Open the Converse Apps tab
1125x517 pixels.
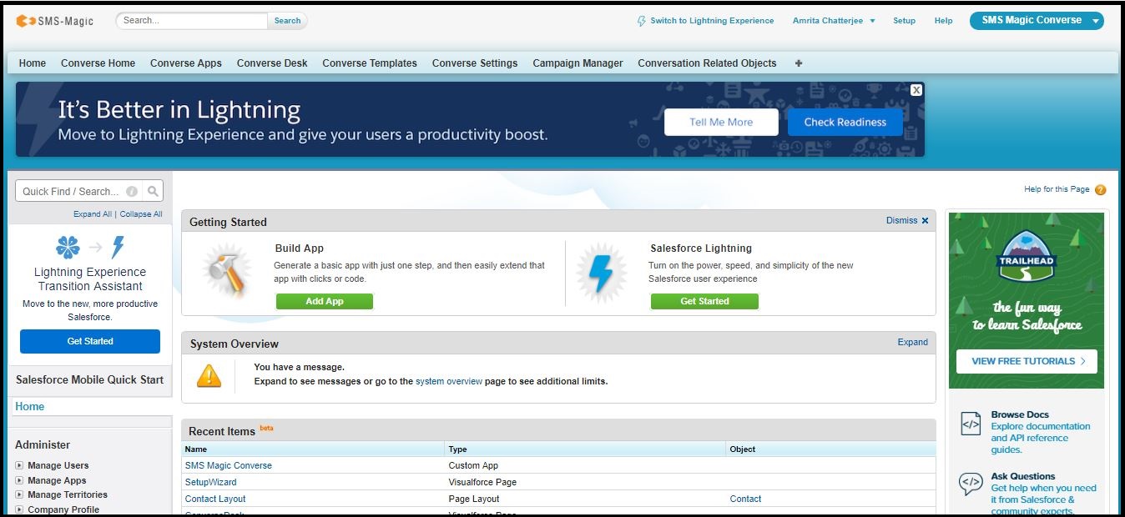186,63
